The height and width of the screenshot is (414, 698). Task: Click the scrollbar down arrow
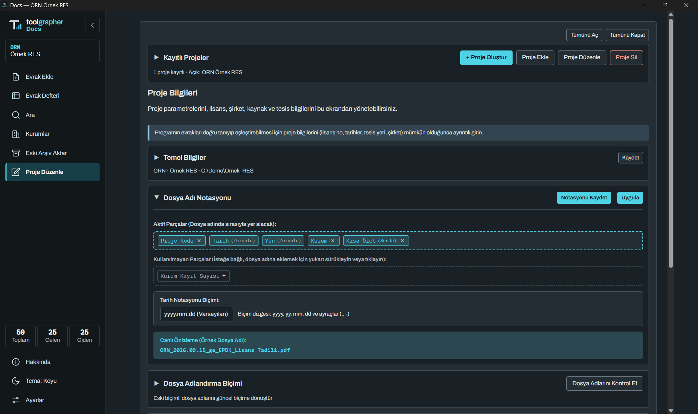671,410
